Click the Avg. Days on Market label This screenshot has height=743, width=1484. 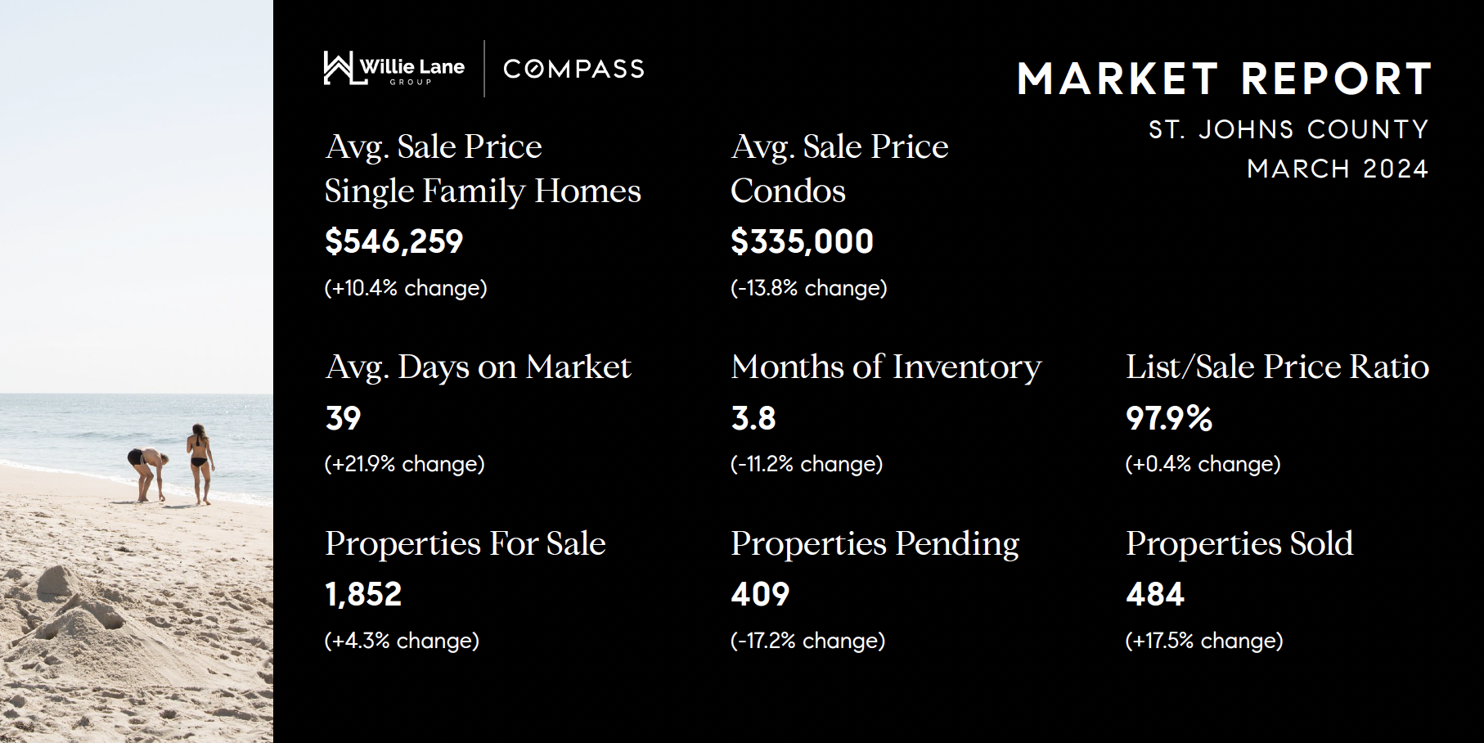click(x=479, y=367)
